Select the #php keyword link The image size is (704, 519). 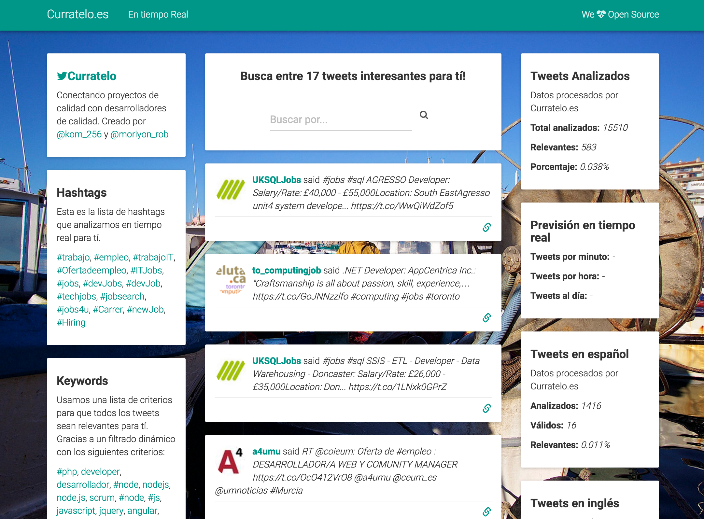(67, 472)
